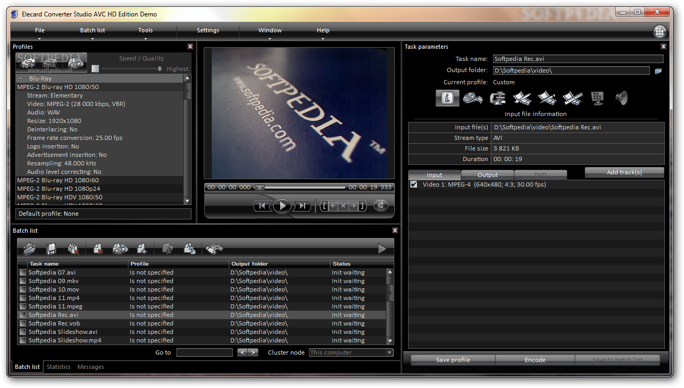Click the Task name input field
Screen dimensions: 684x388
(x=578, y=59)
